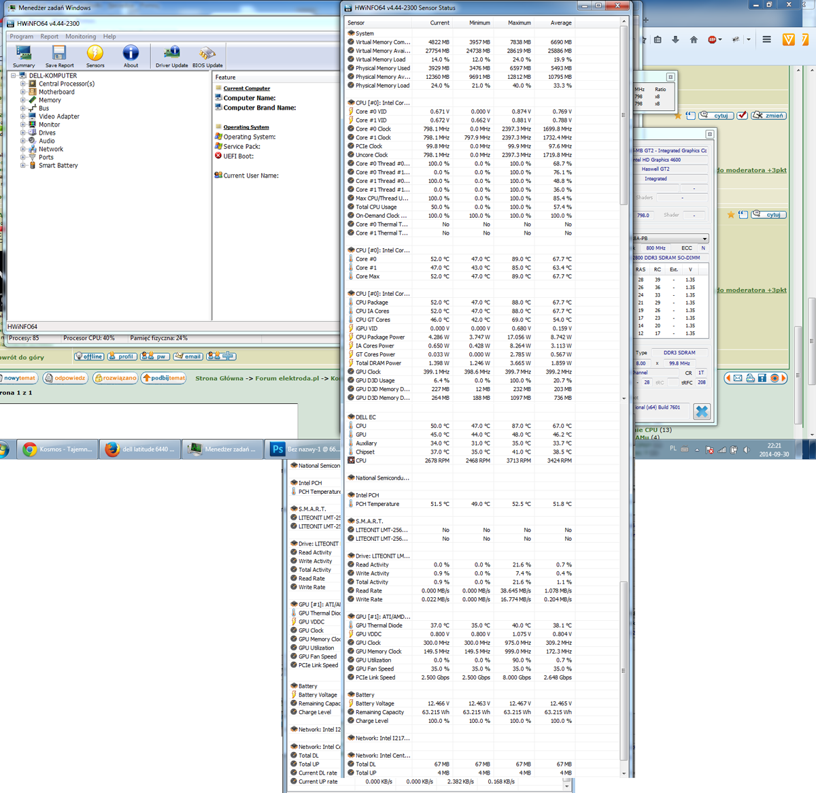Click the Greasemonkey monkey icon
The image size is (816, 793).
[736, 40]
